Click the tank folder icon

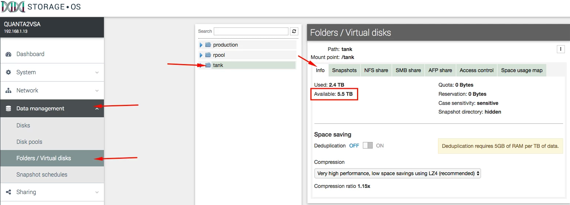(x=208, y=65)
